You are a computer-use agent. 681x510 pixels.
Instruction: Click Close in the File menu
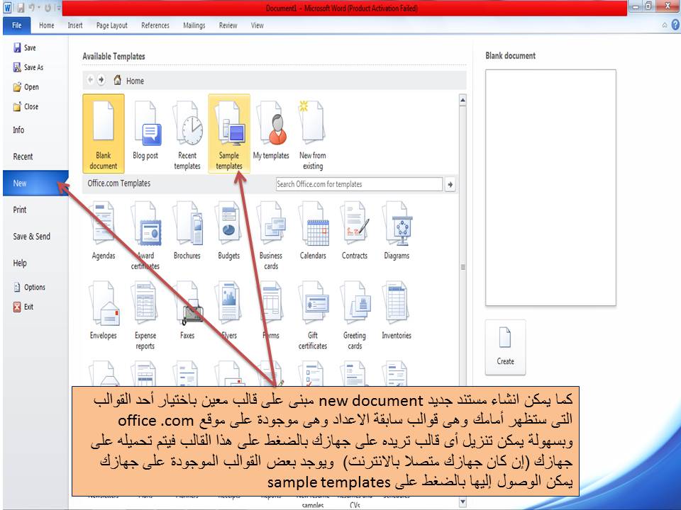pyautogui.click(x=26, y=106)
